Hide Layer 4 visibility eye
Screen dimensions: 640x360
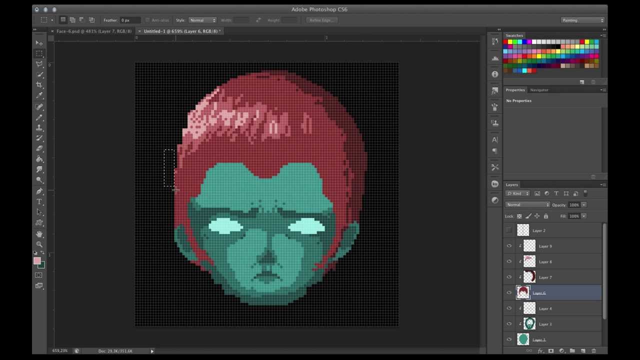coord(509,308)
